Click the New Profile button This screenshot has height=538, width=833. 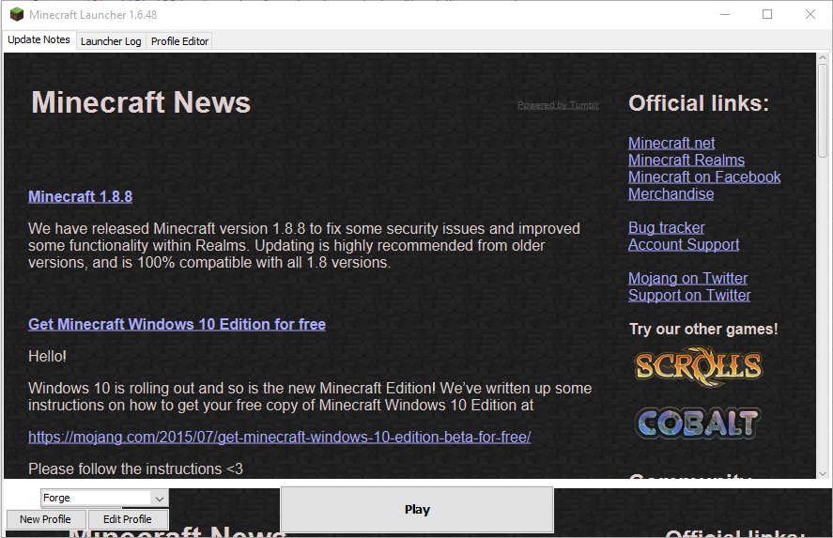pos(45,519)
